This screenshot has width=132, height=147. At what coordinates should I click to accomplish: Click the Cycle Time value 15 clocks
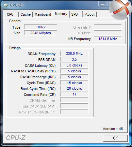coord(74,83)
